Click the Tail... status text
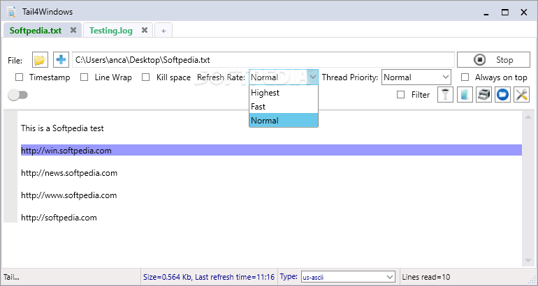The width and height of the screenshot is (538, 286). point(11,277)
